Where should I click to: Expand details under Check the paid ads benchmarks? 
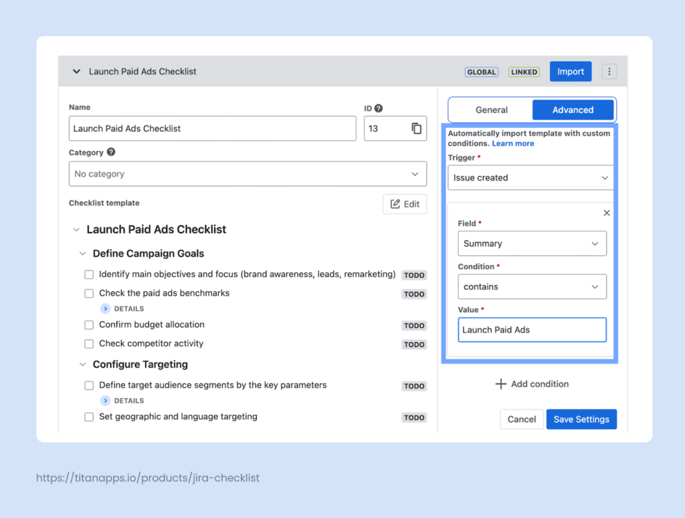point(106,309)
